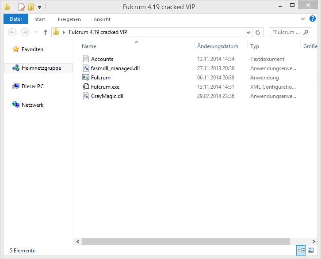Open the Quick Access Toolbar customize dropdown
321x259 pixels.
coord(39,8)
